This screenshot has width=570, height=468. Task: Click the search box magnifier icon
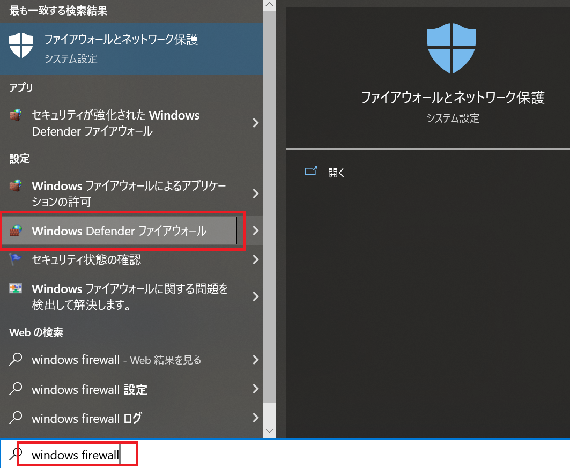point(14,455)
